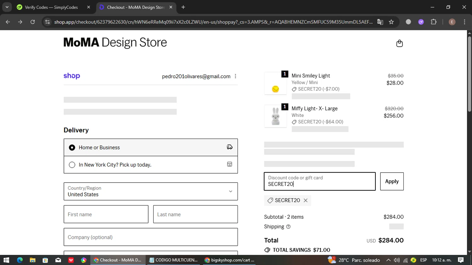Click the taskbar clock 10:12 a. m.

[442, 260]
